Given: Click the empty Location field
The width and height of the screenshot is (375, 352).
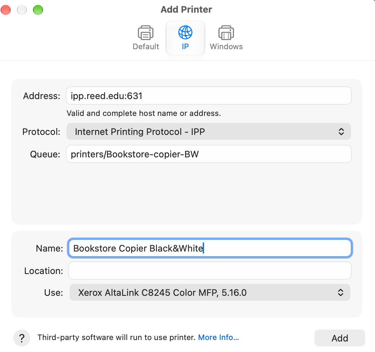Looking at the screenshot, I should click(210, 270).
